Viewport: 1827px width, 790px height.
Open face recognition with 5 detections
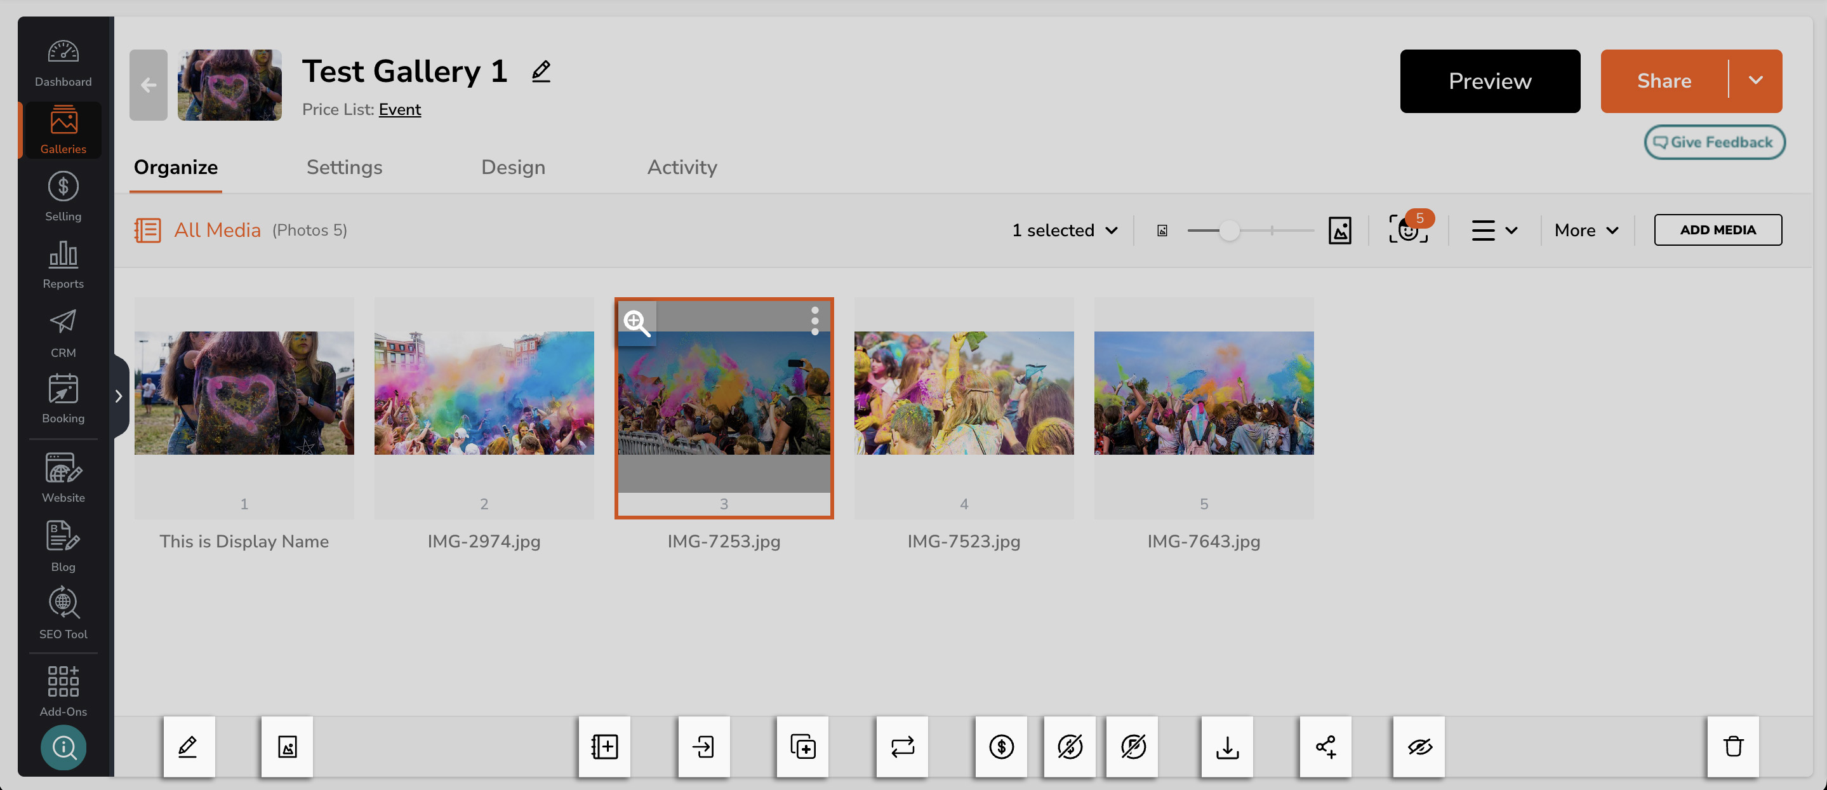[x=1407, y=229]
